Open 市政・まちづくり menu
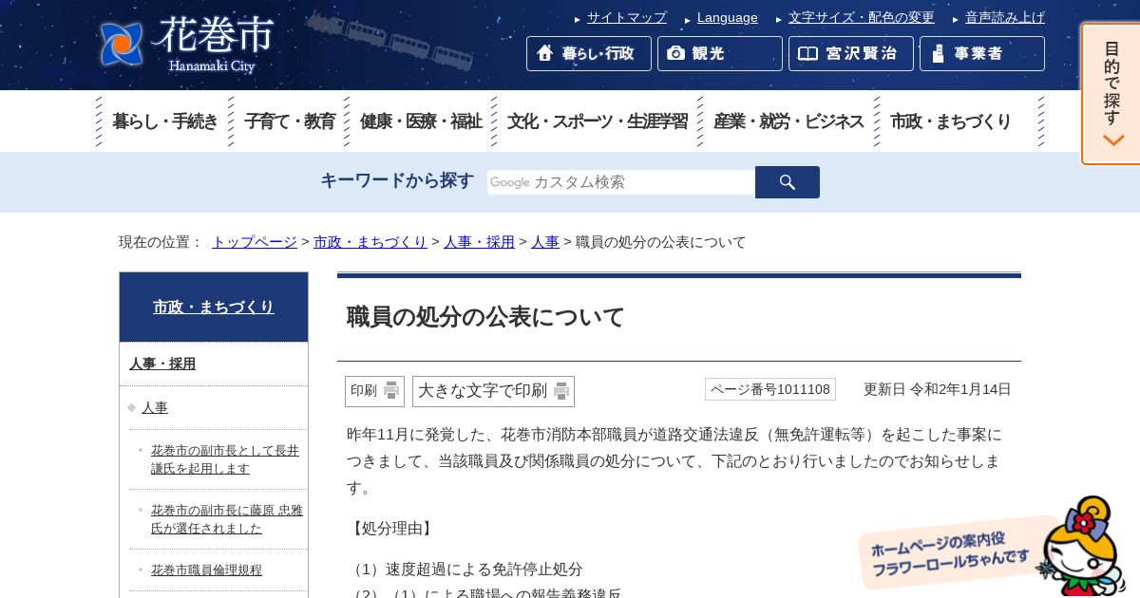The height and width of the screenshot is (598, 1140). pos(951,121)
